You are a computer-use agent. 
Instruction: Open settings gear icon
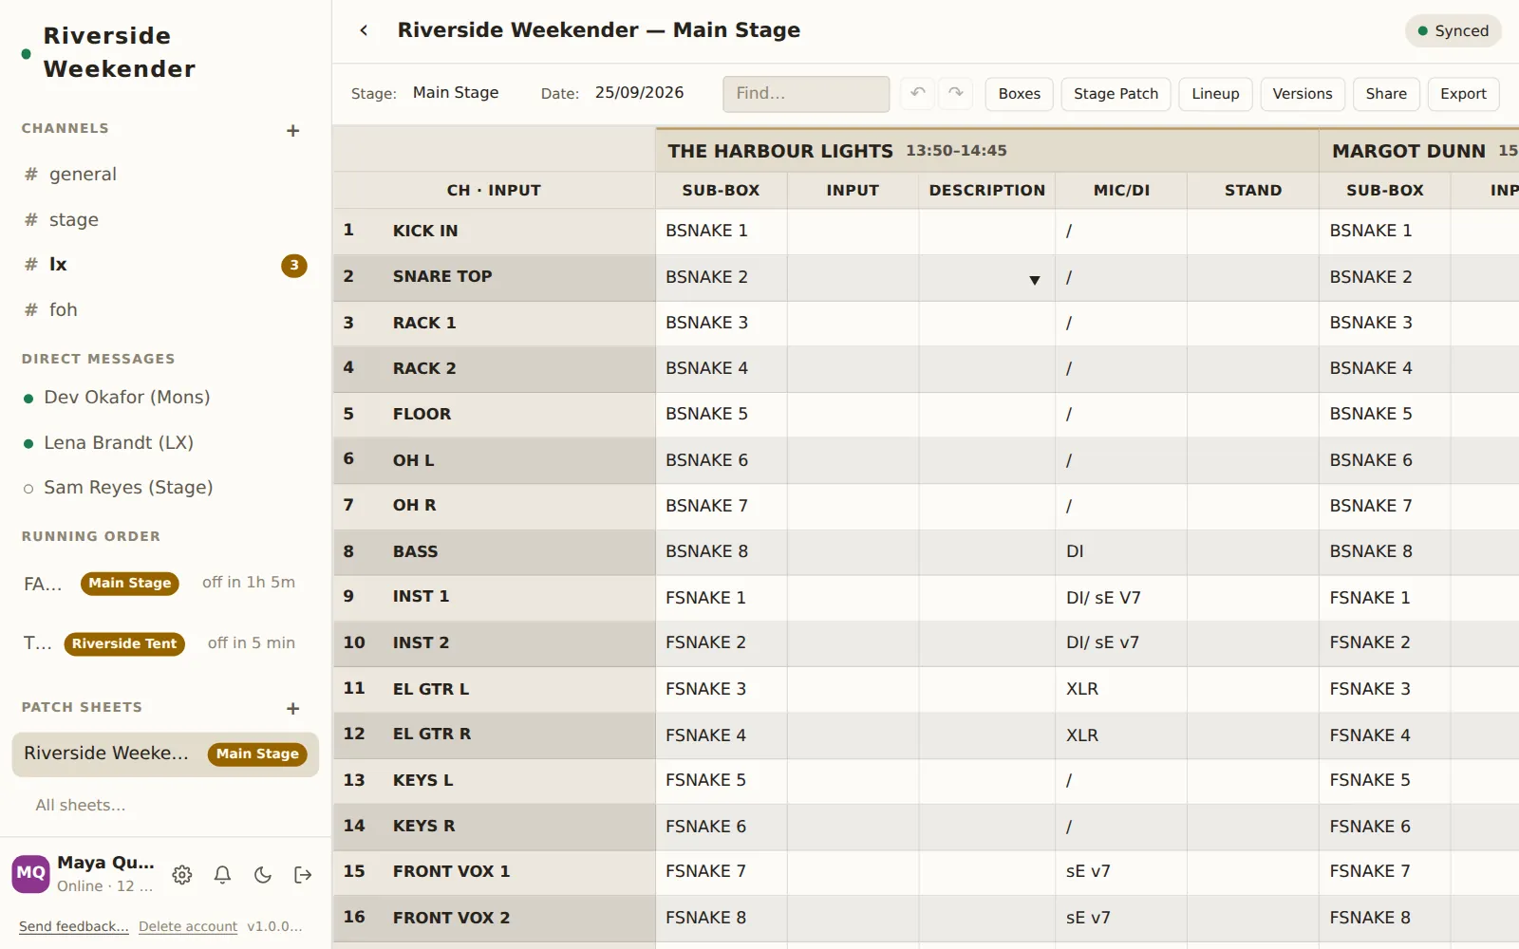coord(182,875)
